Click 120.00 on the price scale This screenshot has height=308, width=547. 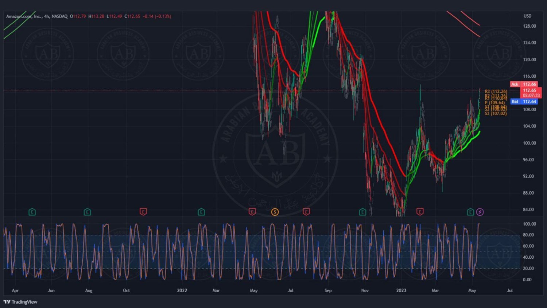(529, 59)
